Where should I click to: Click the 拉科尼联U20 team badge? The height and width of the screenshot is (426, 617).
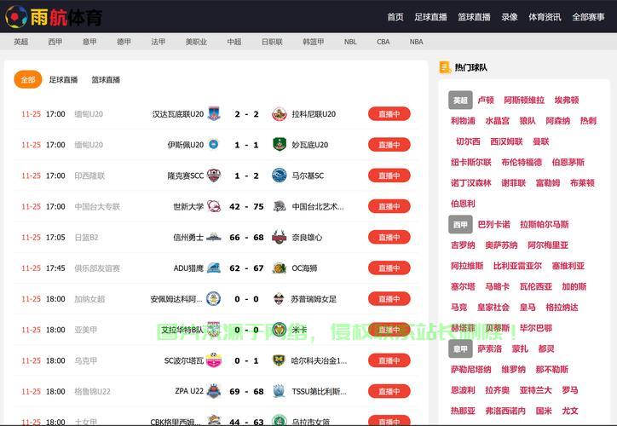(x=280, y=114)
